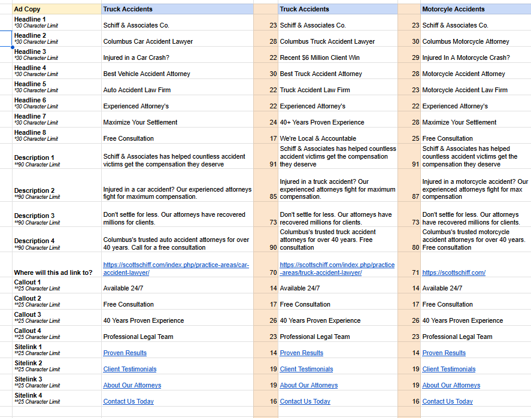The image size is (531, 418).
Task: Select the 40+ Years Proven Experience cell
Action: [x=321, y=122]
